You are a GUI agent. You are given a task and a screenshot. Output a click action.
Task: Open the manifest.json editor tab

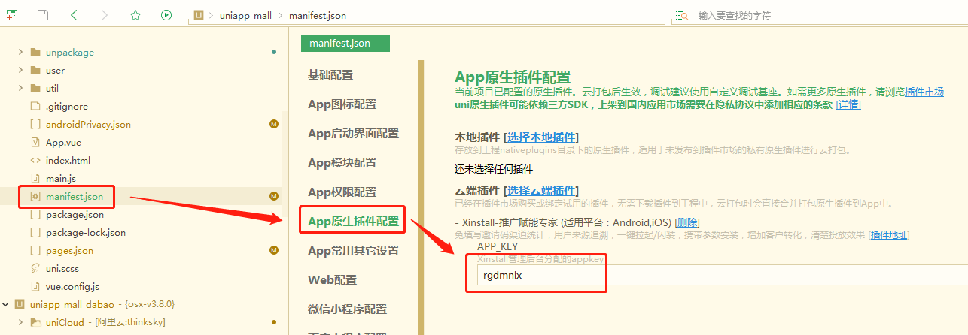(345, 44)
